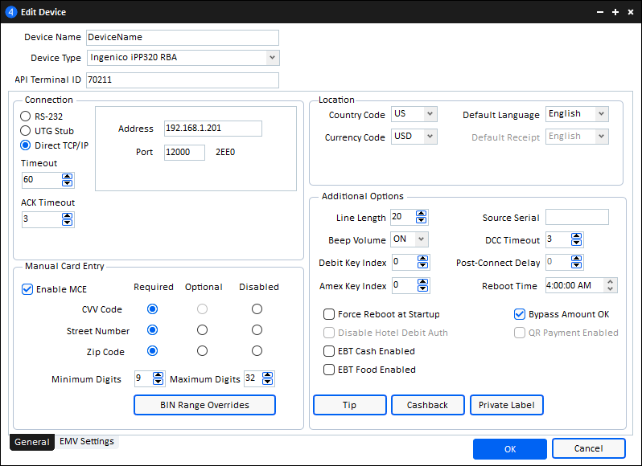Screen dimensions: 642x466
Task: Click the Cashback button
Action: pos(428,405)
